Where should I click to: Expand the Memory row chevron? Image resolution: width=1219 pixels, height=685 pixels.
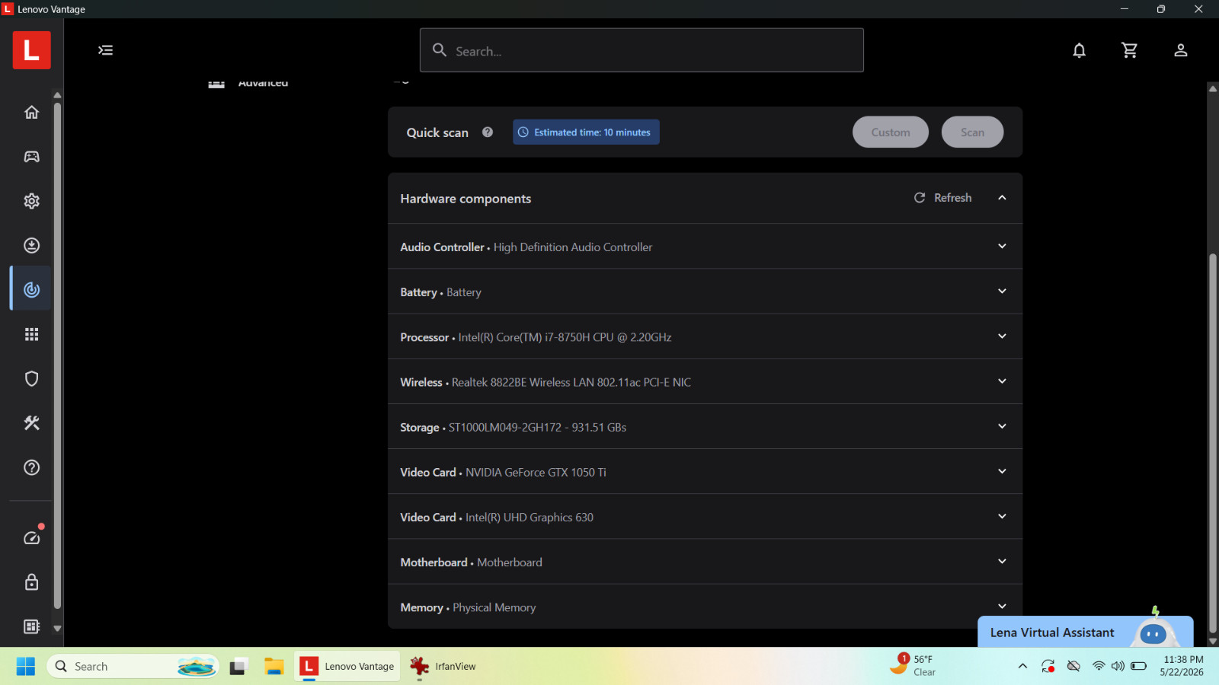tap(1002, 607)
